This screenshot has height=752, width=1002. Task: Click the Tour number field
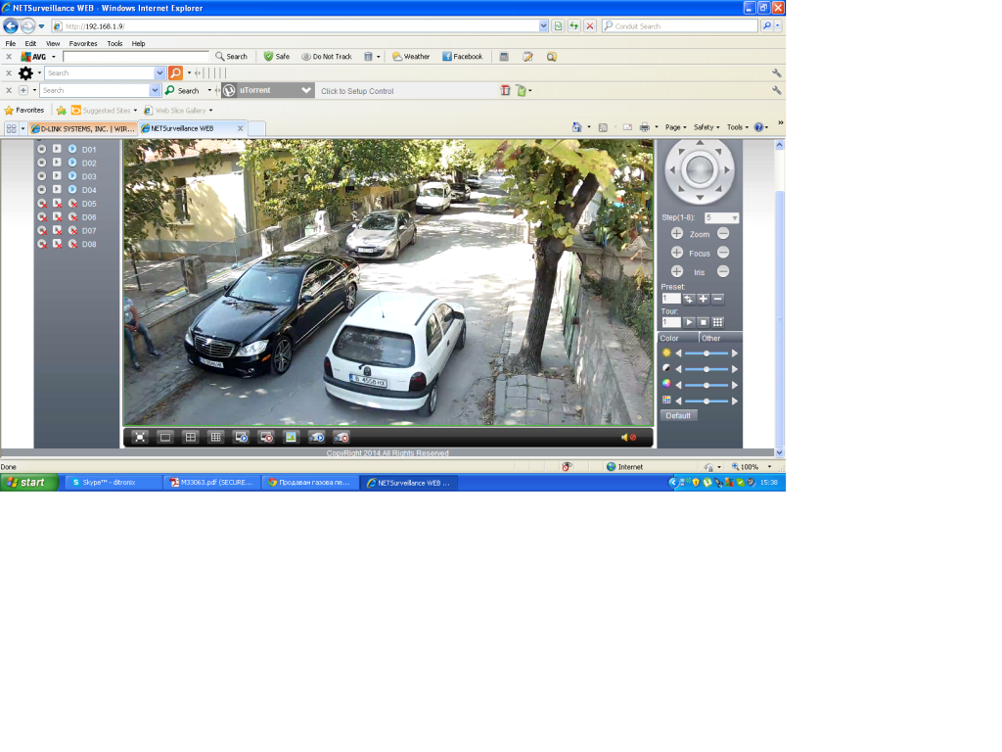(x=670, y=322)
